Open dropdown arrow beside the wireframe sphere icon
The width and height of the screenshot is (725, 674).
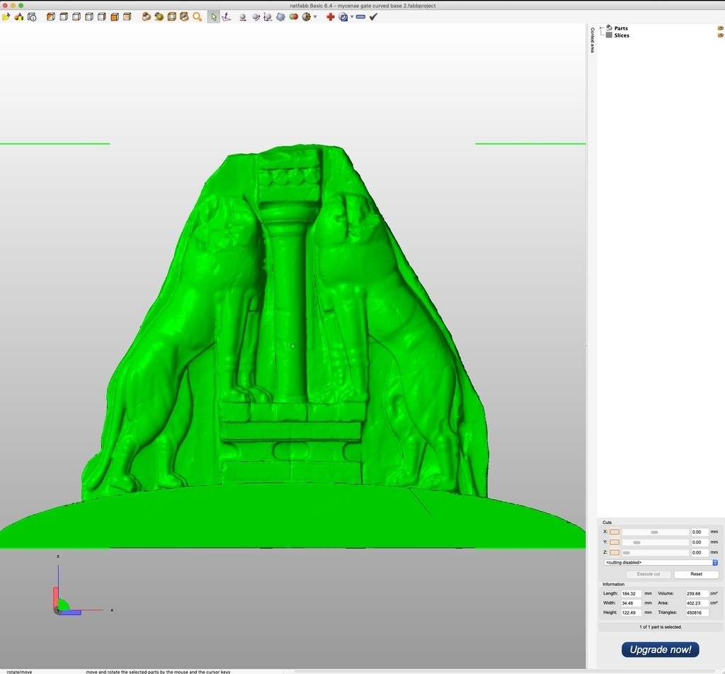[x=315, y=17]
